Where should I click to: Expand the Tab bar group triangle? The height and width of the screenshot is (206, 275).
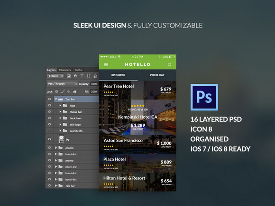tap(56, 186)
